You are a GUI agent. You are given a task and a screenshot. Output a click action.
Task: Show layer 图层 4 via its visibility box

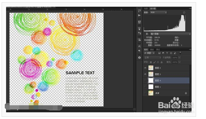(145, 80)
